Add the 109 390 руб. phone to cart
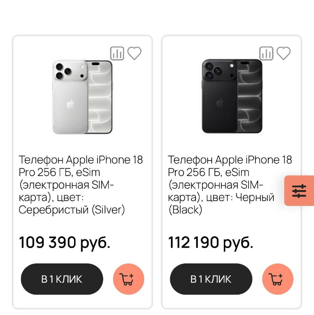The width and height of the screenshot is (314, 315). coord(129,279)
